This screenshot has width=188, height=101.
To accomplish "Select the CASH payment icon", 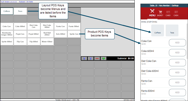I will pyautogui.click(x=176, y=12).
